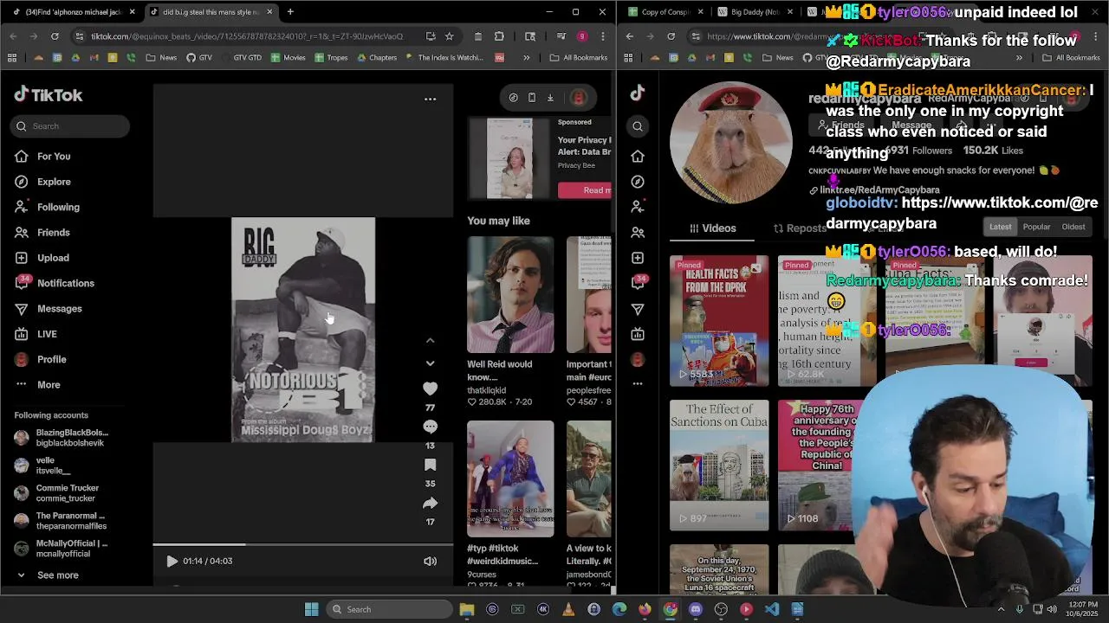1109x623 pixels.
Task: Open All Bookmarks folder in left browser
Action: (579, 58)
